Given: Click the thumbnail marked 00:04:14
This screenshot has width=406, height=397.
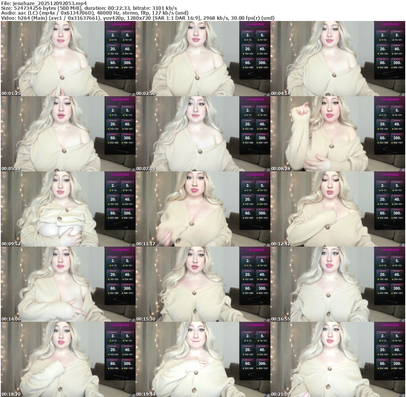Looking at the screenshot, I should pyautogui.click(x=338, y=59).
